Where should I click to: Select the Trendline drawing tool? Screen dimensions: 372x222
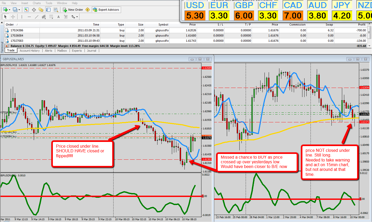click(x=36, y=17)
